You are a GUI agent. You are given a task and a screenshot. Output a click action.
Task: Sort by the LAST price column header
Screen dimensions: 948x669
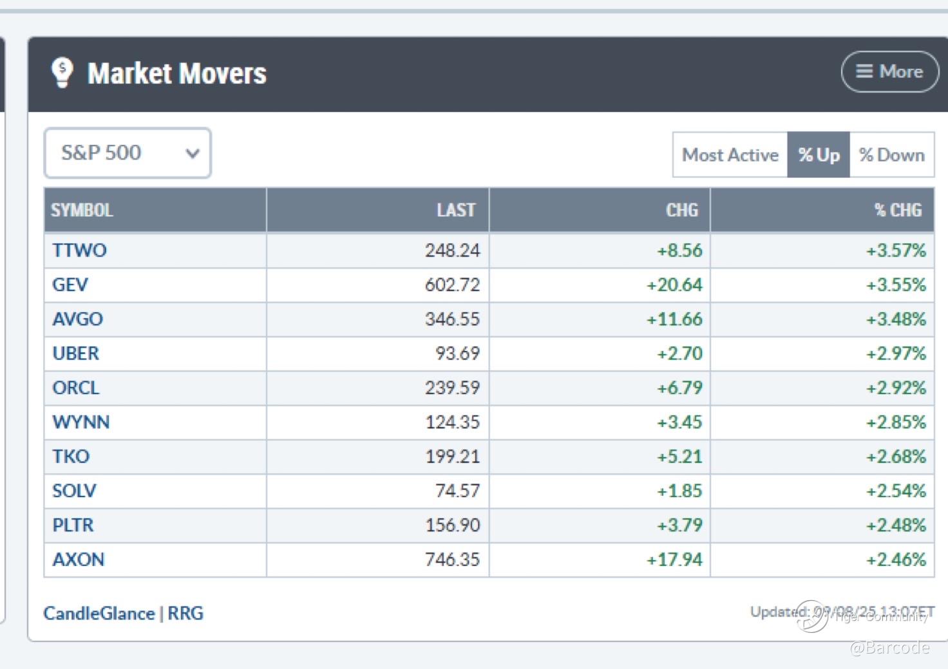tap(455, 211)
